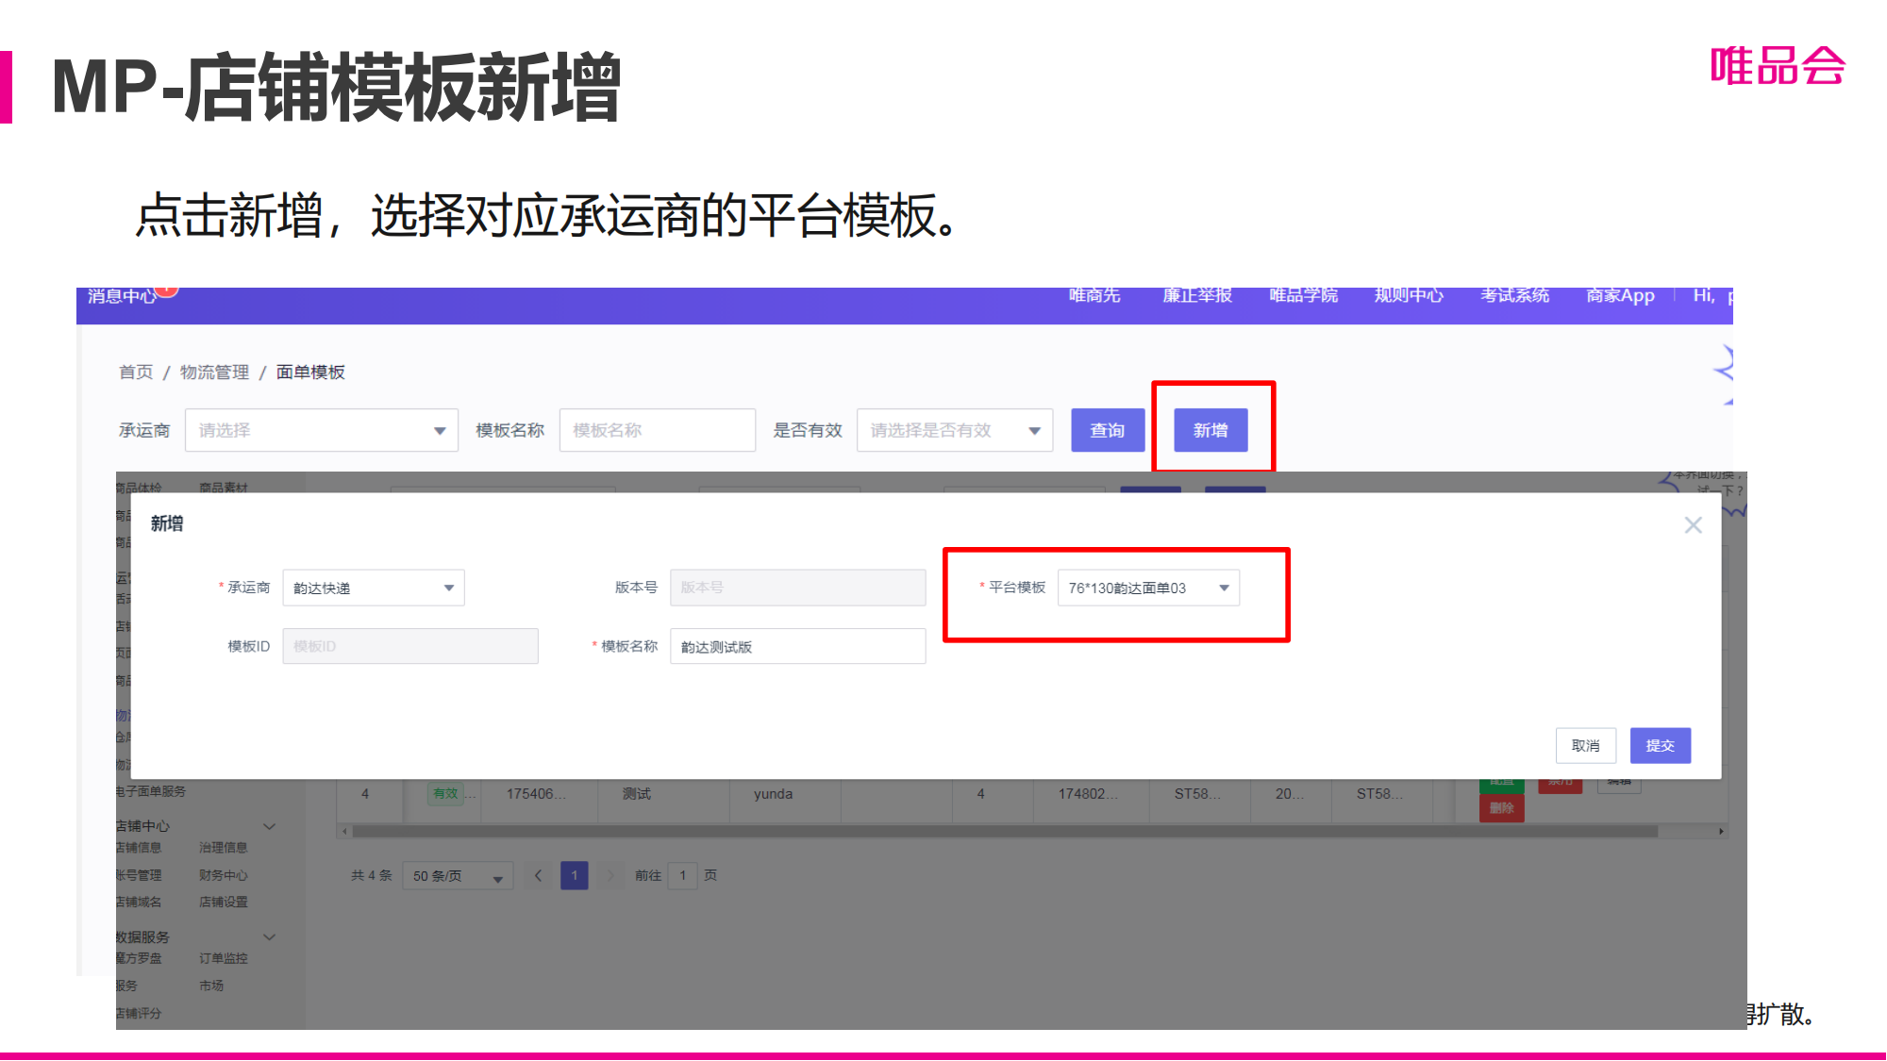Click the 模板ID input in the dialog
1887x1061 pixels.
pyautogui.click(x=410, y=646)
